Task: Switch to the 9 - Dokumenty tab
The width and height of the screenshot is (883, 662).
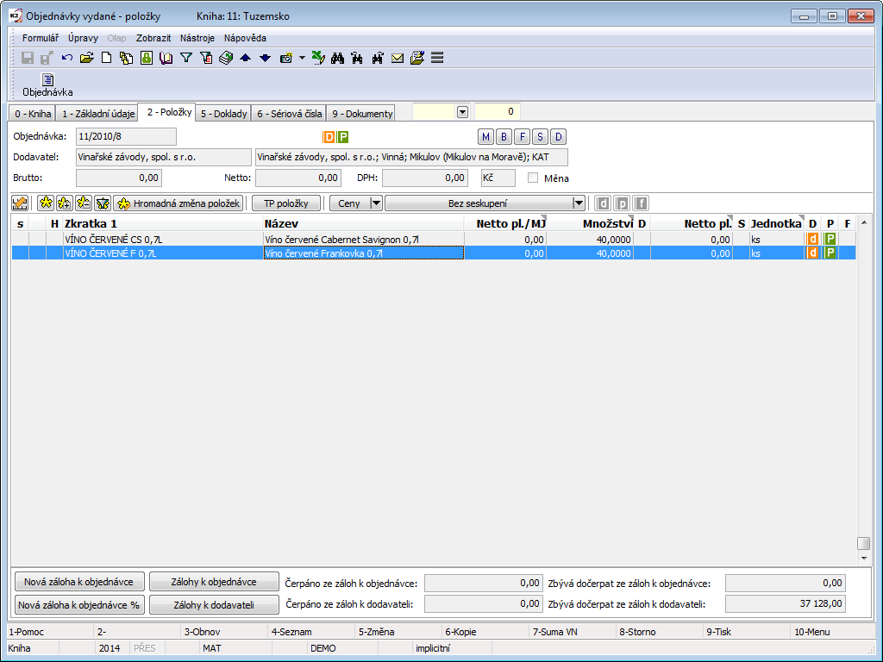Action: (x=361, y=114)
